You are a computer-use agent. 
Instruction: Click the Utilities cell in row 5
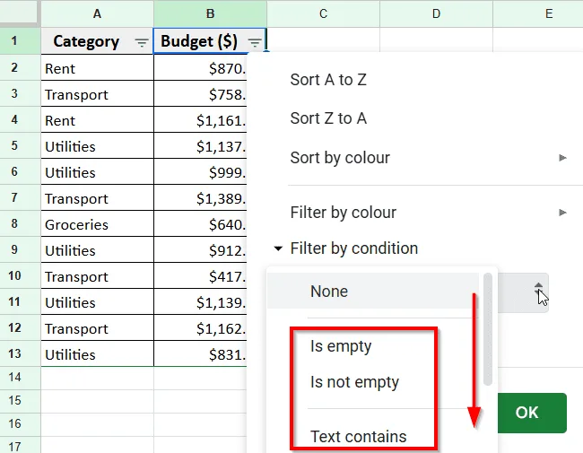click(97, 146)
